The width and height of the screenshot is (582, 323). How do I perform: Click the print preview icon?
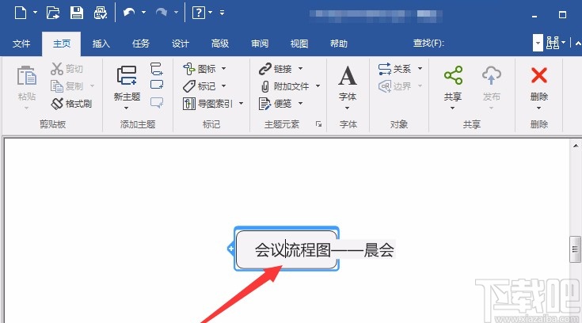pyautogui.click(x=101, y=13)
